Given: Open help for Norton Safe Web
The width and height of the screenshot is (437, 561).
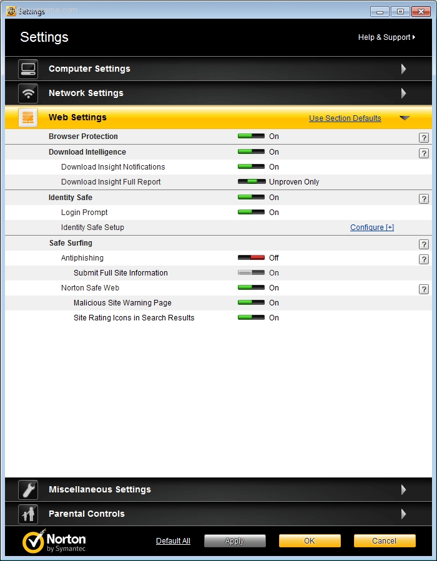Looking at the screenshot, I should pos(424,289).
